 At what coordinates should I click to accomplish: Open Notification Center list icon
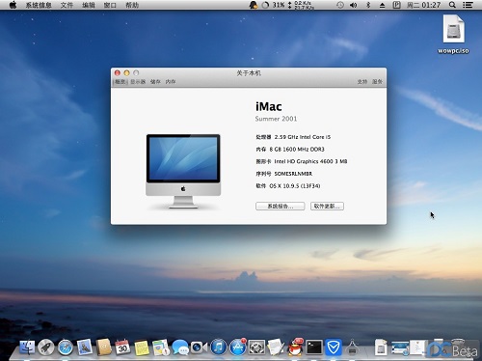[468, 5]
